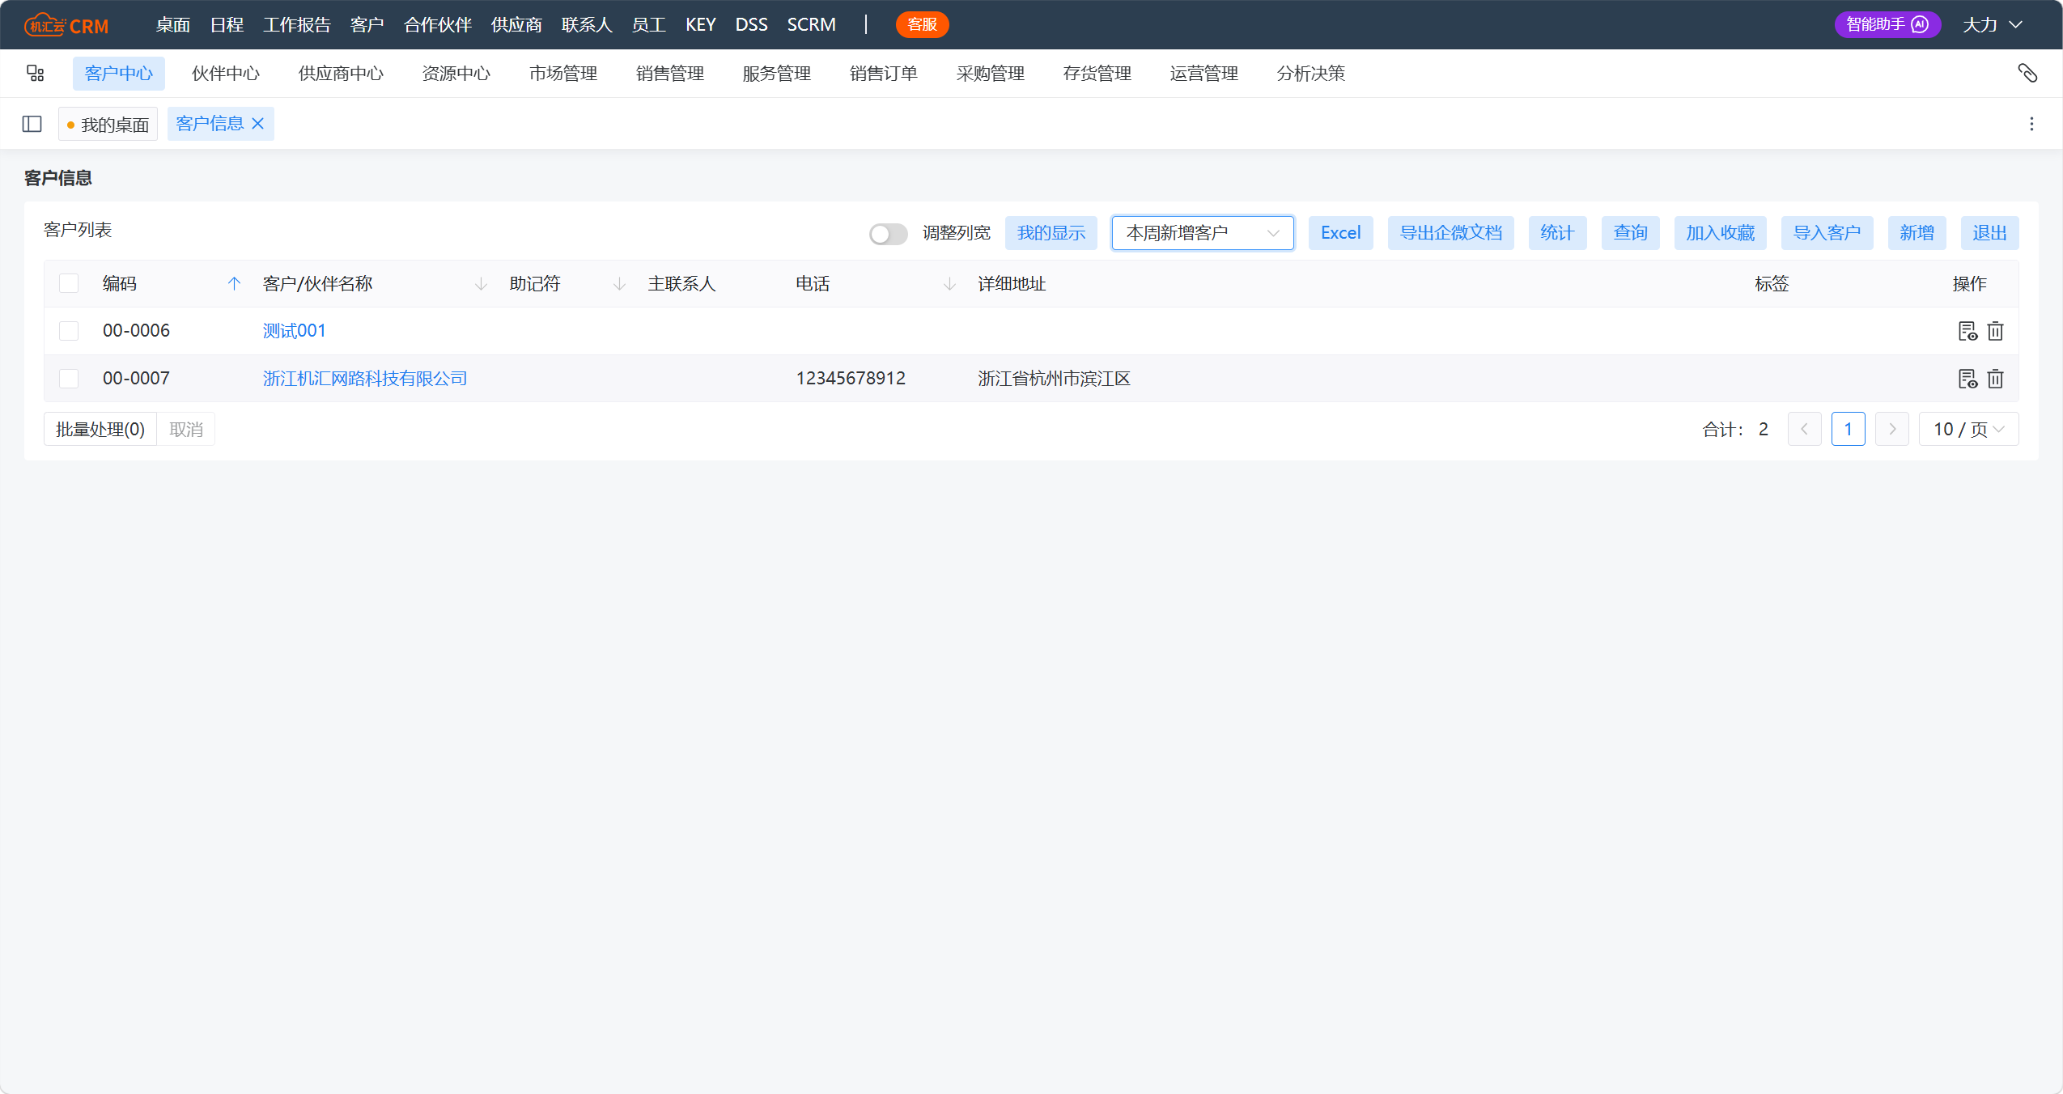View details icon for 测试001 row
Screen dimensions: 2063x1094
coord(1967,331)
